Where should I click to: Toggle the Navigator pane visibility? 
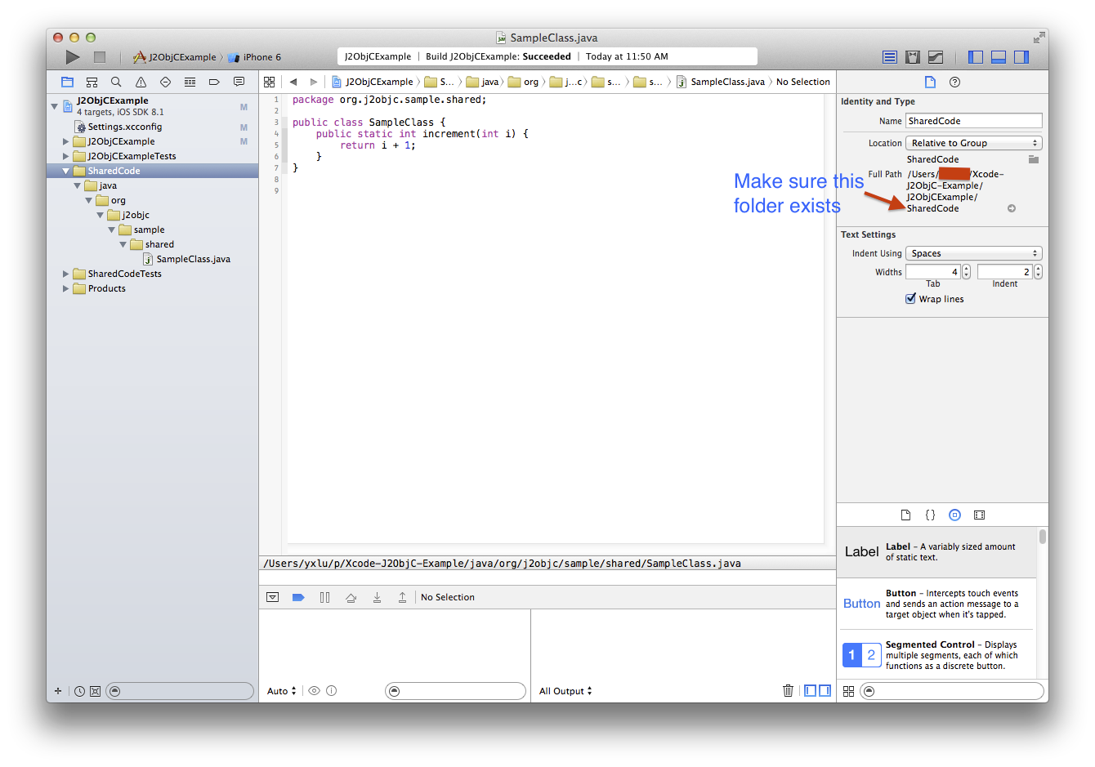(976, 57)
